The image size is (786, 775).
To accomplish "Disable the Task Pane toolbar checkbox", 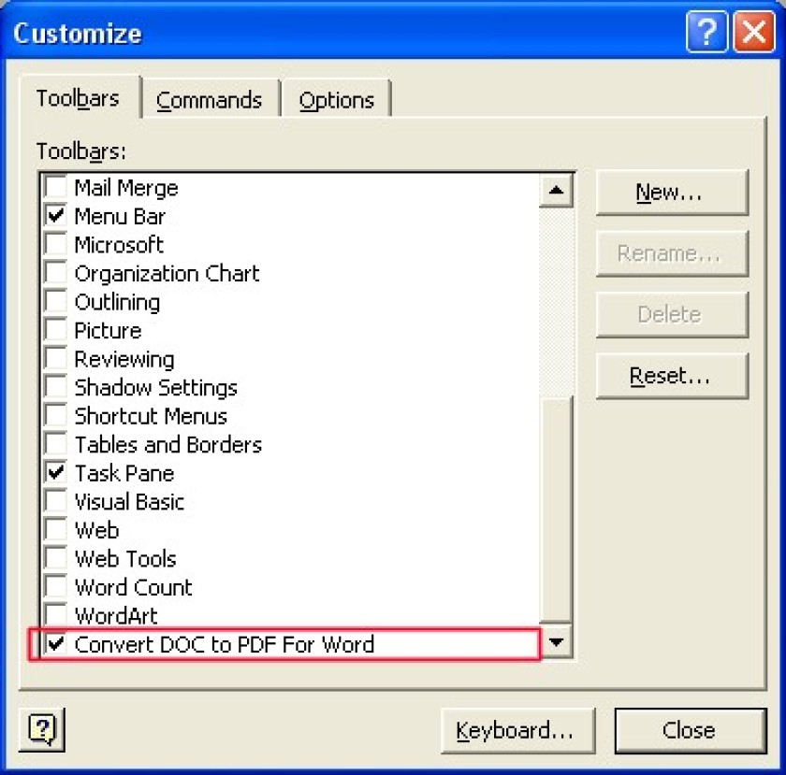I will [x=55, y=472].
